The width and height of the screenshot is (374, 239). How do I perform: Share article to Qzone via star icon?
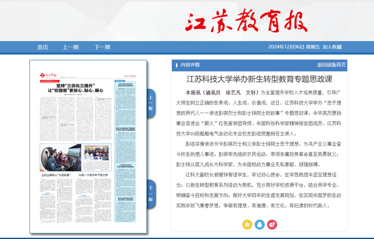247,225
